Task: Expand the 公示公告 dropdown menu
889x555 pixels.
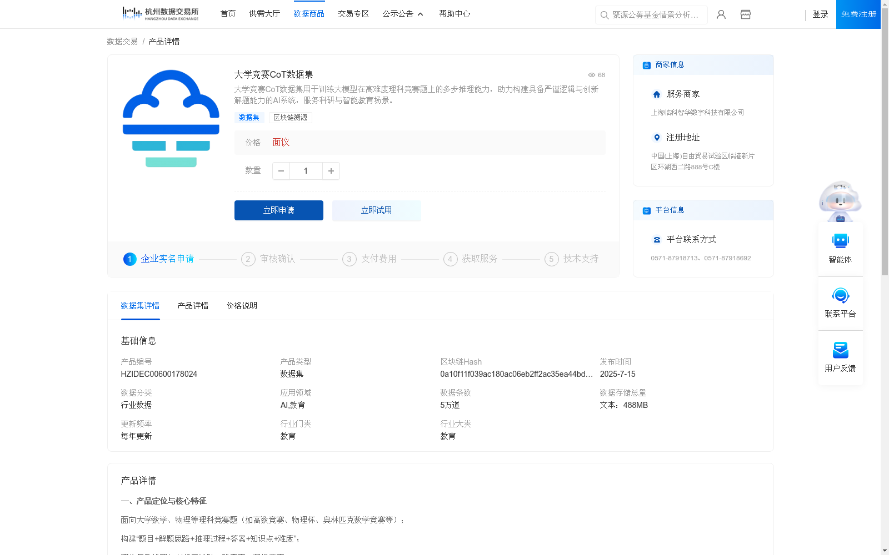Action: tap(403, 14)
